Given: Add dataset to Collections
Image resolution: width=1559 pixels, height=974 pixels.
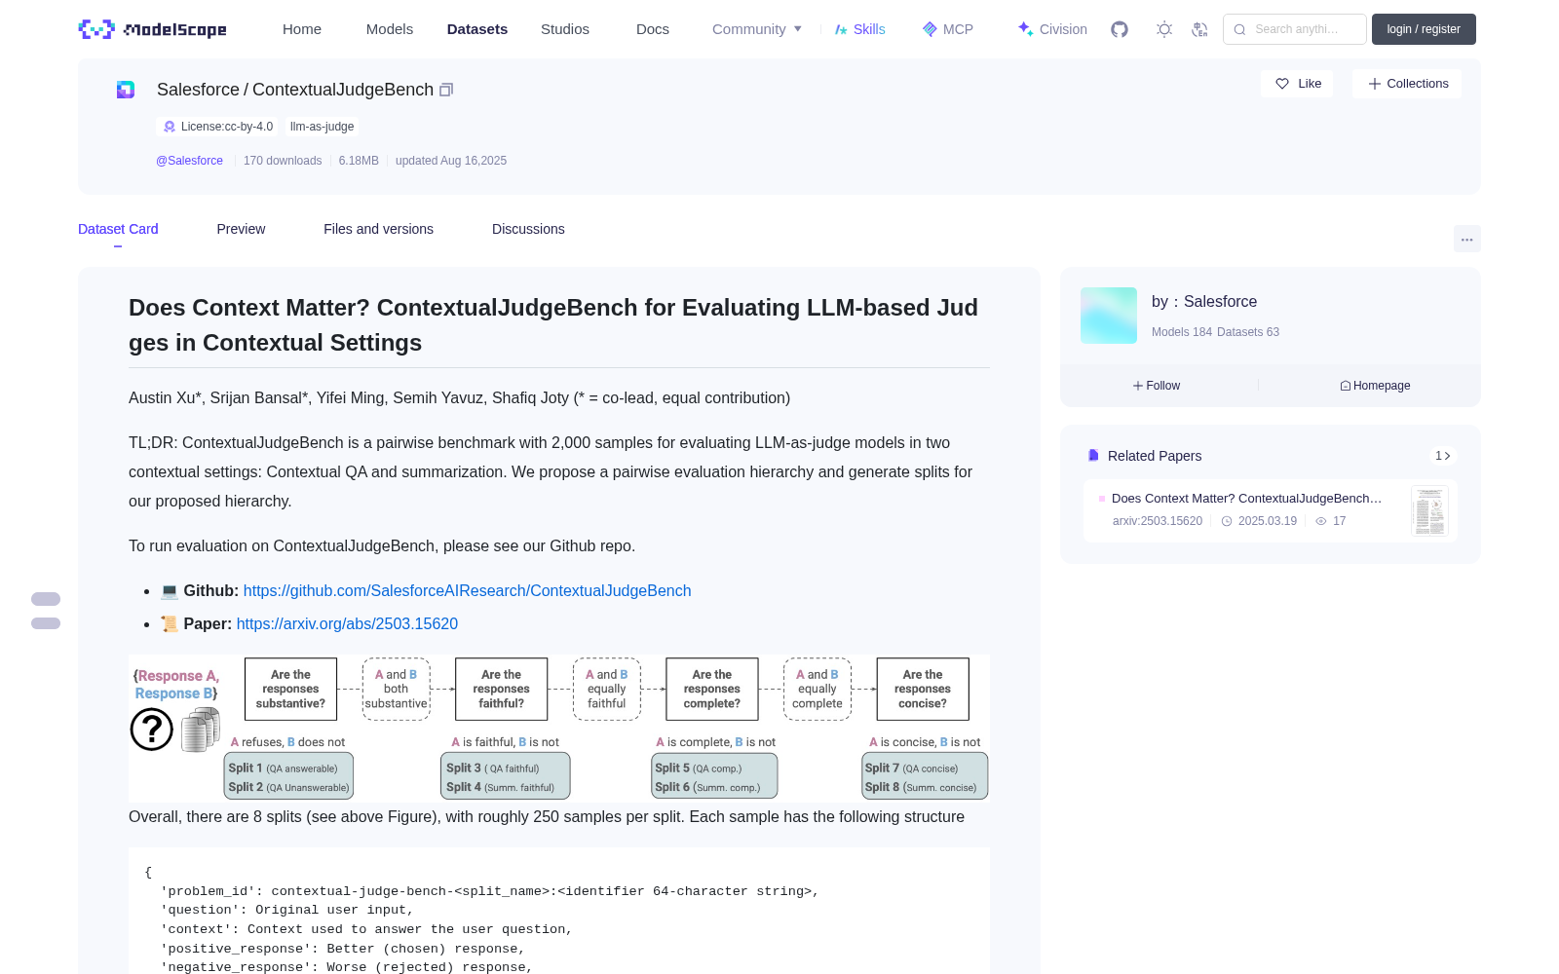Looking at the screenshot, I should tap(1407, 84).
